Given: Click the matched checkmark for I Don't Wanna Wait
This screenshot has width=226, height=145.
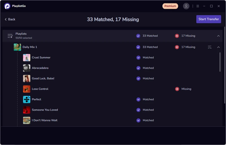Looking at the screenshot, I should coord(138,120).
